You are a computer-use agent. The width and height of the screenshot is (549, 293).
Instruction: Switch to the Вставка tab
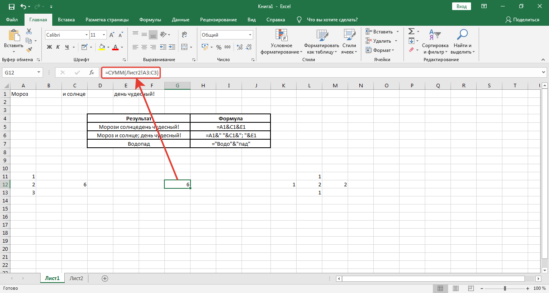[66, 19]
